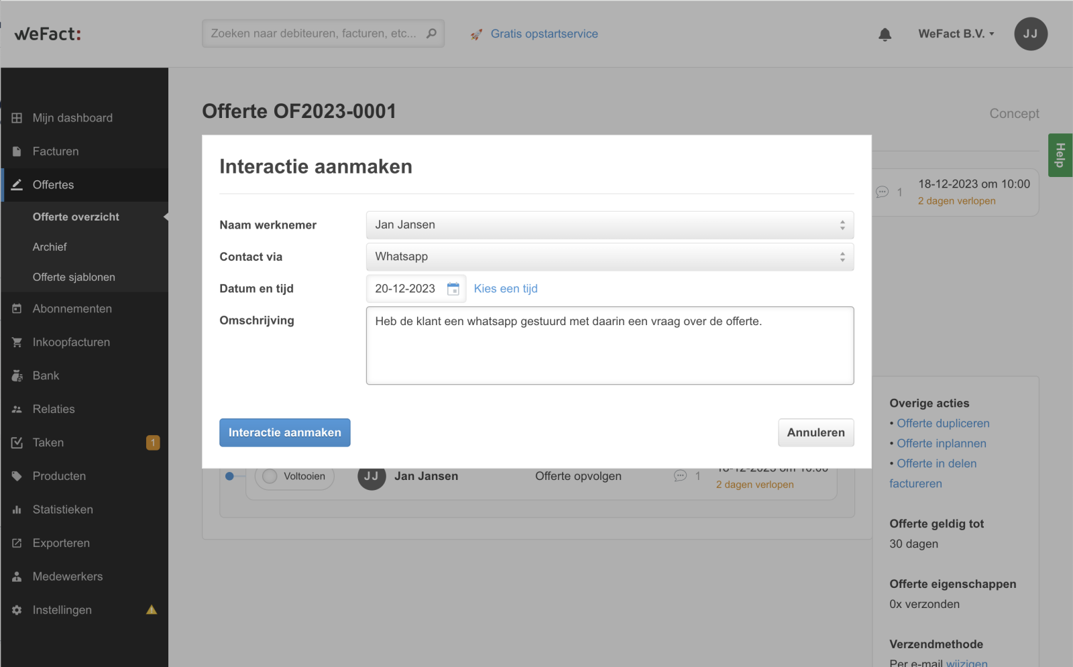Viewport: 1073px width, 667px height.
Task: Expand the WeFact B.V. account menu
Action: 956,34
